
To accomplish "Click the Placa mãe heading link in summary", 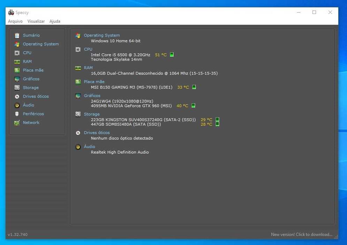I will 94,82.
